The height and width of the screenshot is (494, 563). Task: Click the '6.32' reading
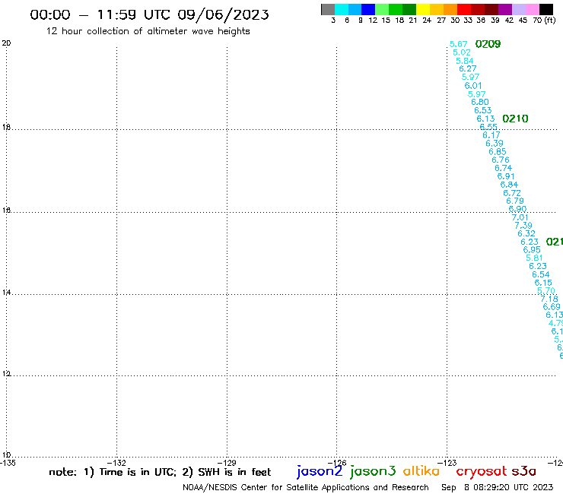pos(526,233)
